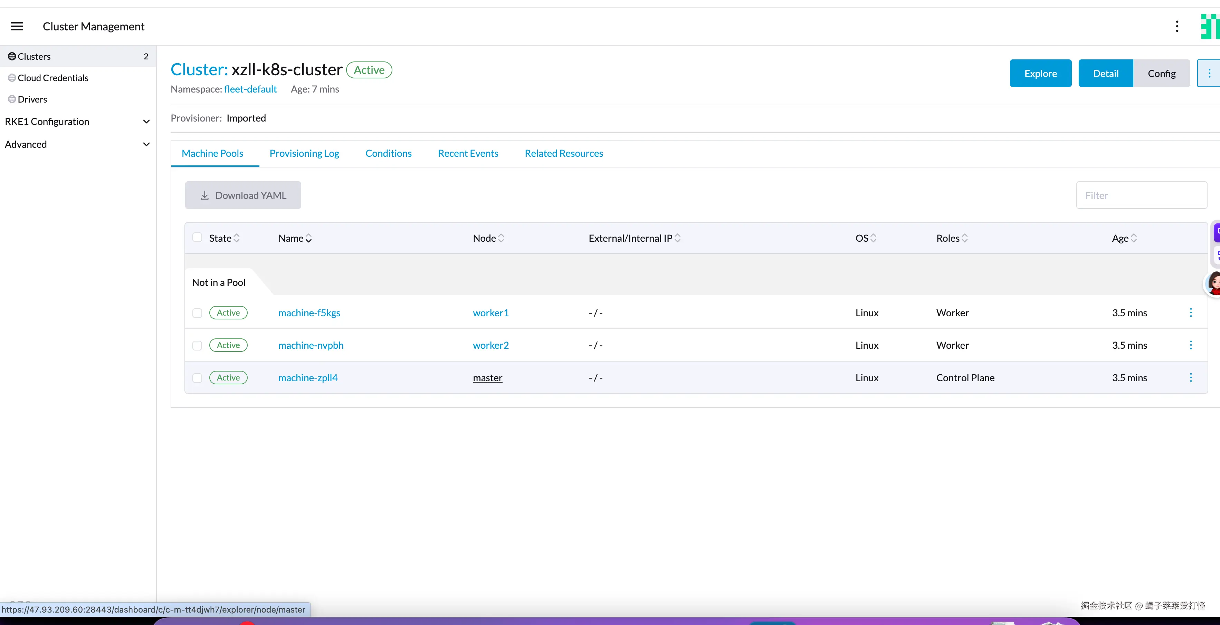Toggle the select-all checkbox in table header
Image resolution: width=1220 pixels, height=625 pixels.
tap(198, 238)
